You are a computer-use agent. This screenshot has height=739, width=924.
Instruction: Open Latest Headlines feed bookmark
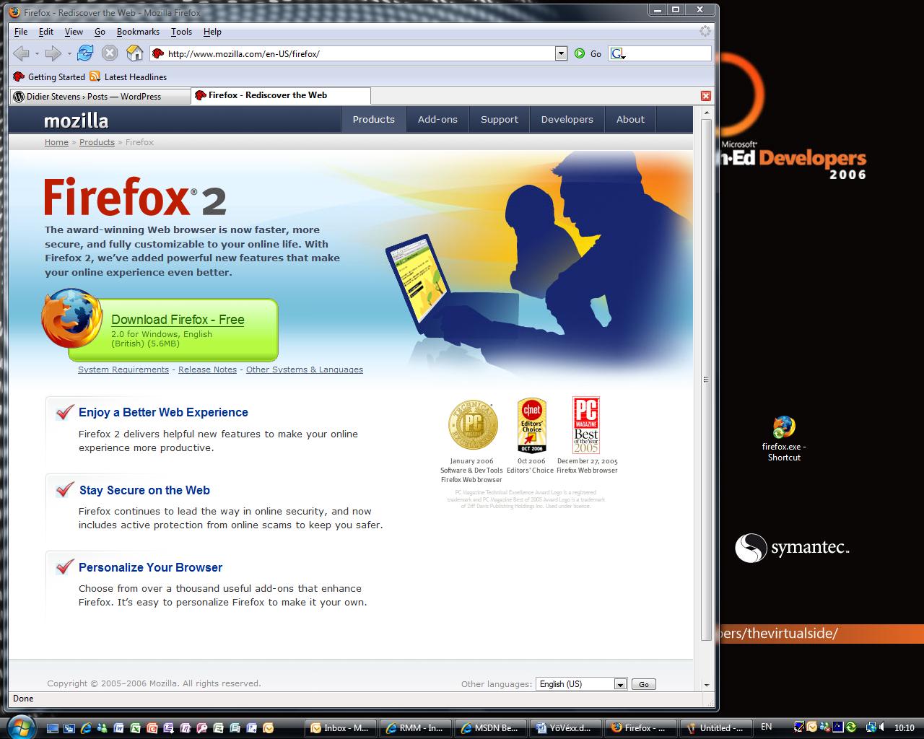click(134, 77)
